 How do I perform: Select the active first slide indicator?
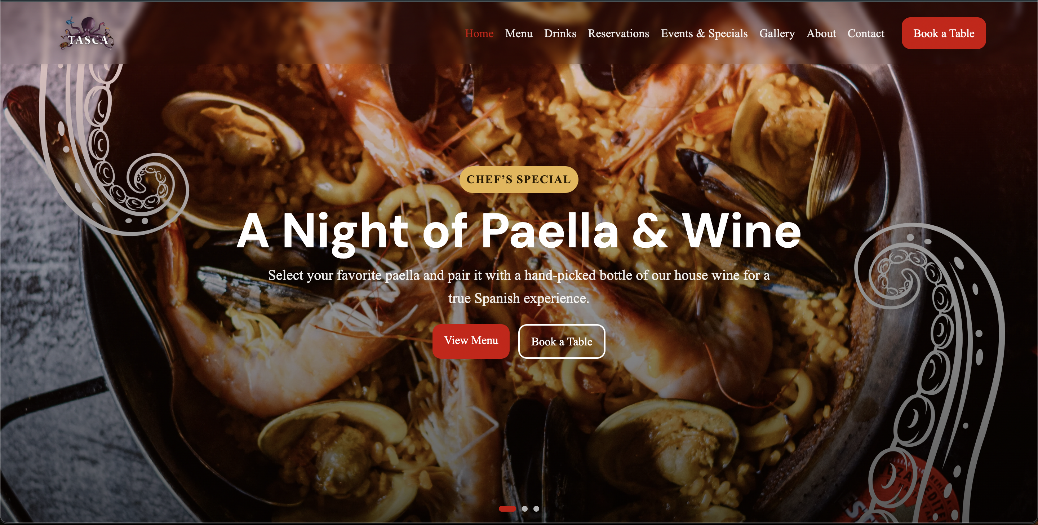coord(507,508)
